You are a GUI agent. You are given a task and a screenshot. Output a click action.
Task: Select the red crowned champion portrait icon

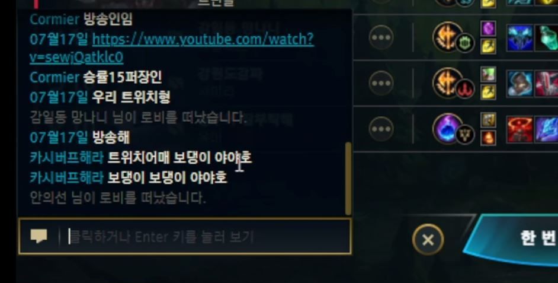[x=519, y=129]
